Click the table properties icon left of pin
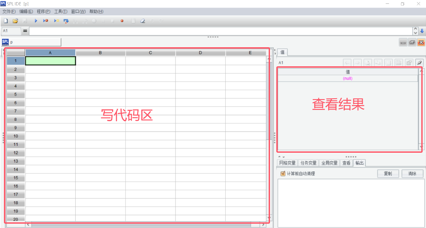Viewport: 426px width, 228px height. (409, 63)
